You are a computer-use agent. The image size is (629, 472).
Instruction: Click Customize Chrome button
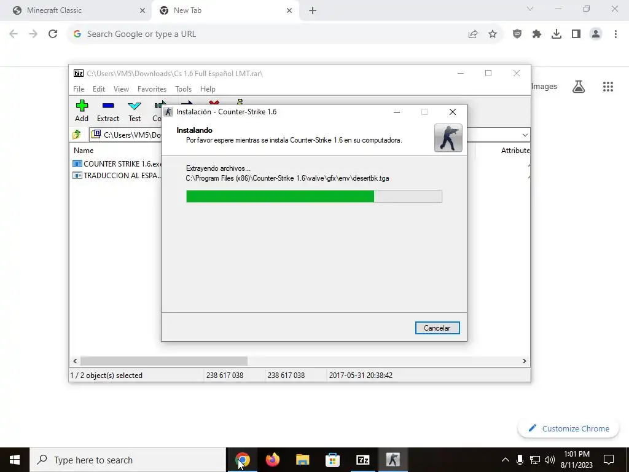568,428
